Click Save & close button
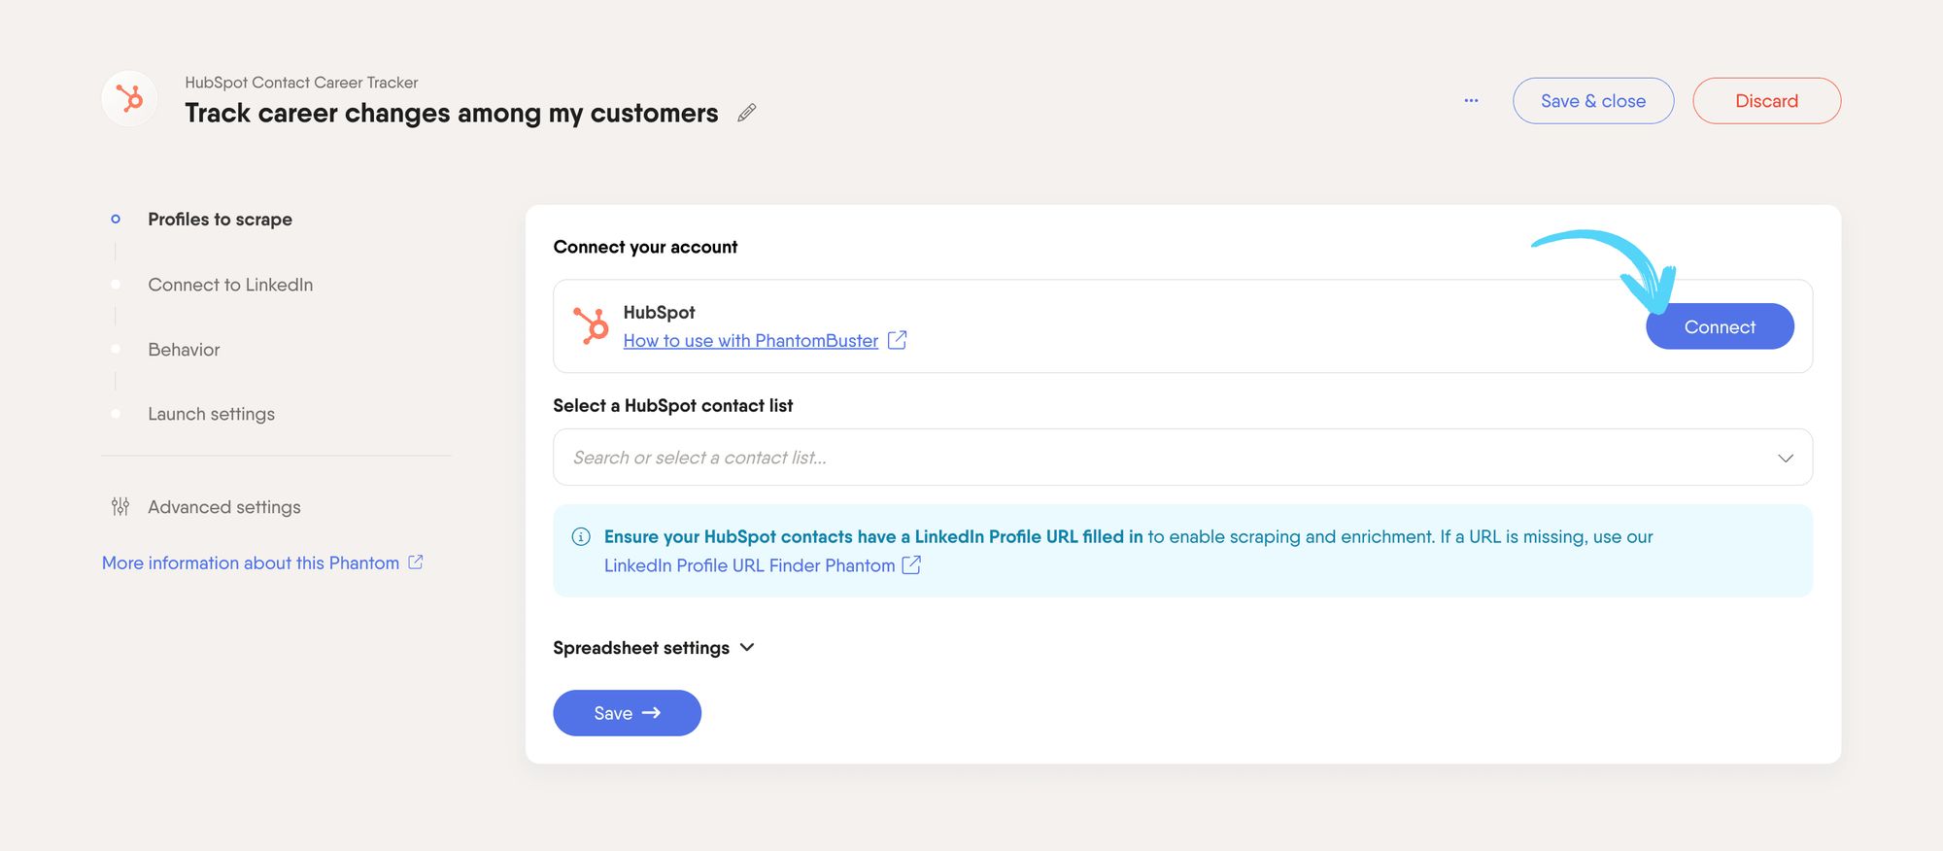1943x851 pixels. click(1593, 101)
